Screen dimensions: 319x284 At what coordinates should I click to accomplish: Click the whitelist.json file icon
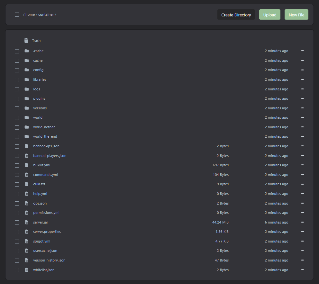pos(27,270)
